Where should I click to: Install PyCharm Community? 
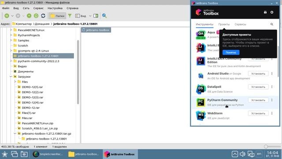click(258, 100)
